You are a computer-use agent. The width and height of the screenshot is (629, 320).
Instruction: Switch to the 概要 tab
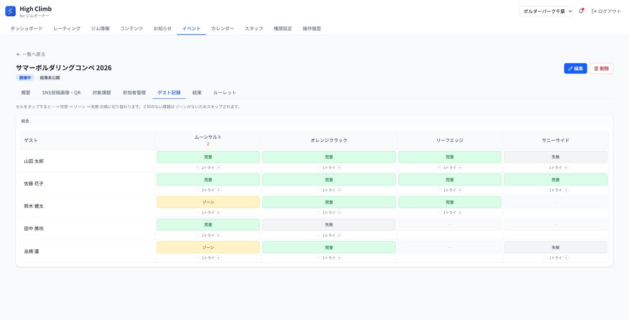[x=26, y=93]
